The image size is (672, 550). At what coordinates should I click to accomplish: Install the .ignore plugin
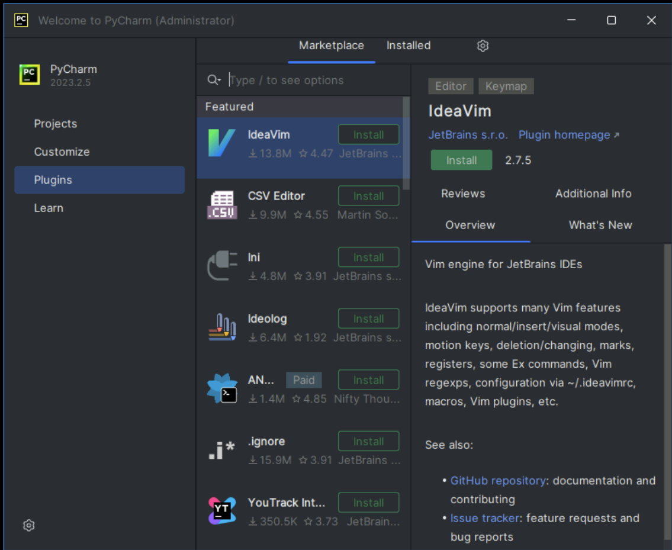point(369,441)
